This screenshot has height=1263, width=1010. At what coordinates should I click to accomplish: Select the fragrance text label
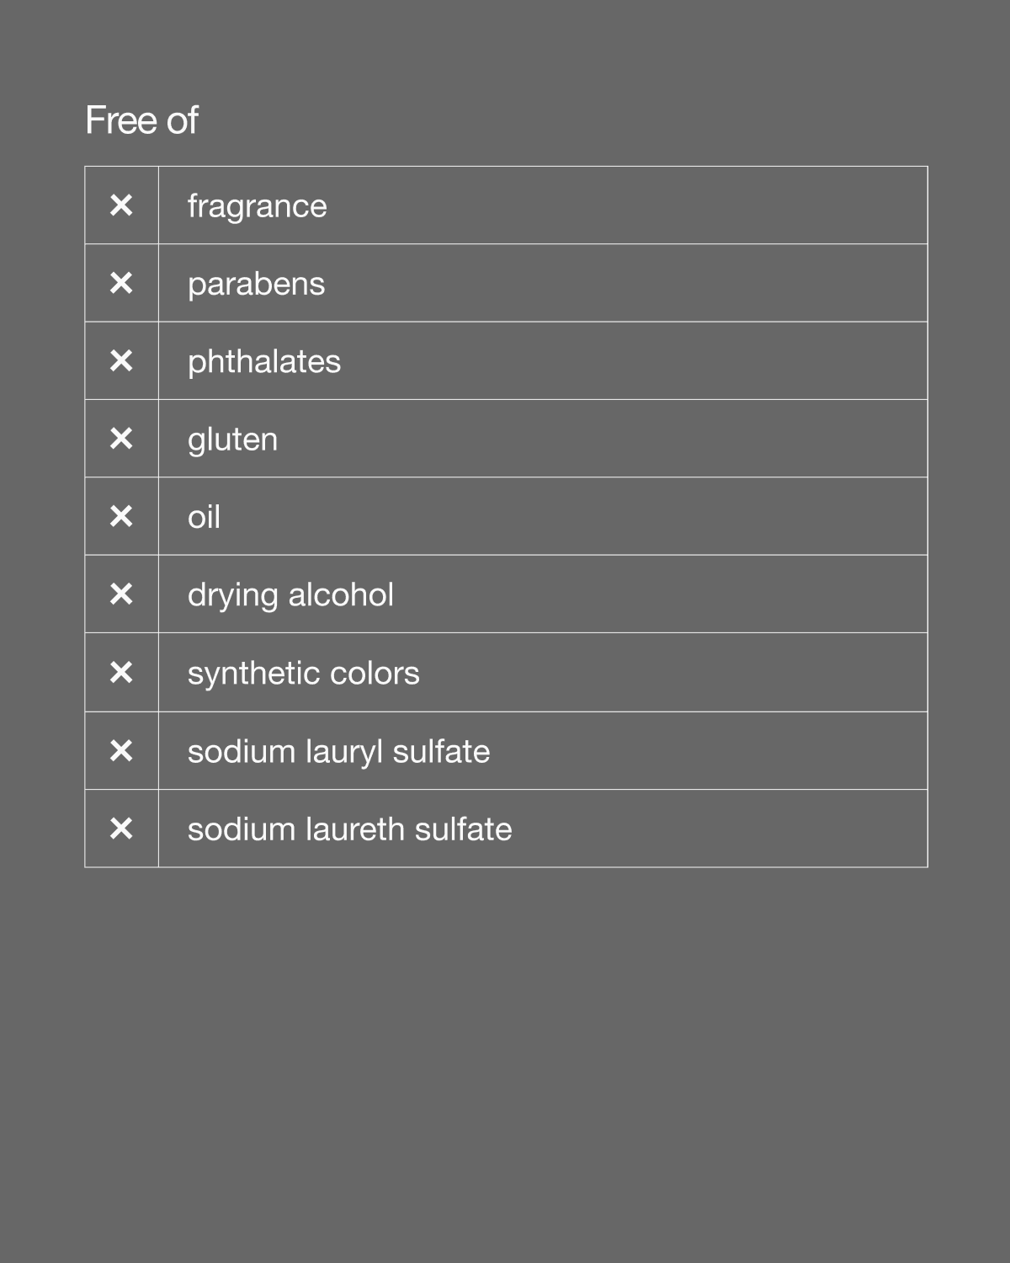click(257, 206)
